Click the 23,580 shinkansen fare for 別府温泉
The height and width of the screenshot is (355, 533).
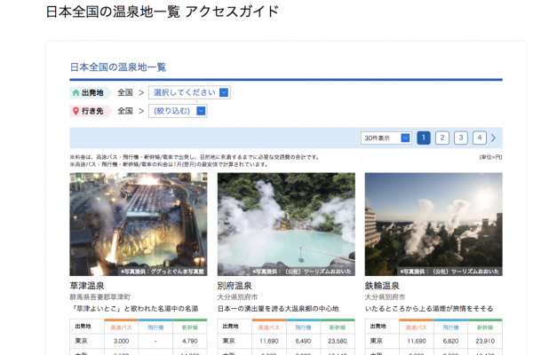pyautogui.click(x=338, y=341)
